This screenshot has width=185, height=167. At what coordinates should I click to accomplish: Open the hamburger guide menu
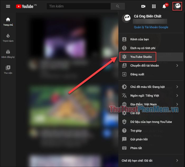(8, 6)
